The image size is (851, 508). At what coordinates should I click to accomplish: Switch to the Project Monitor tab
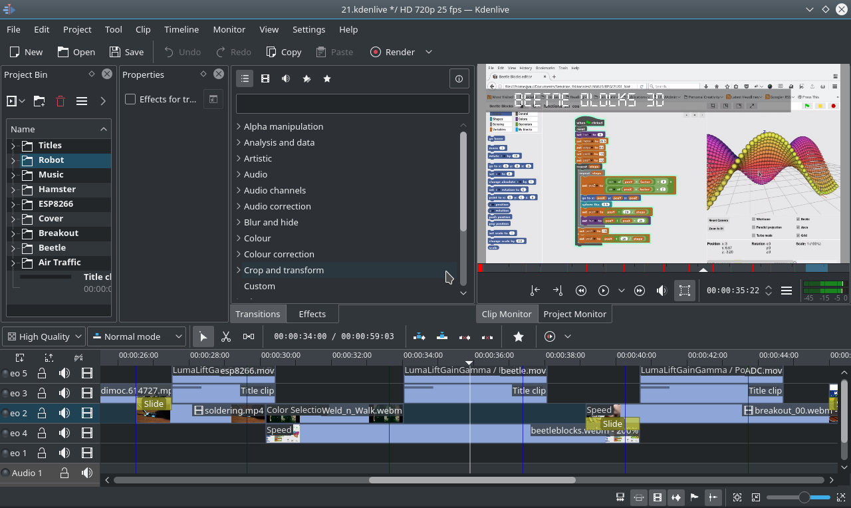(574, 314)
